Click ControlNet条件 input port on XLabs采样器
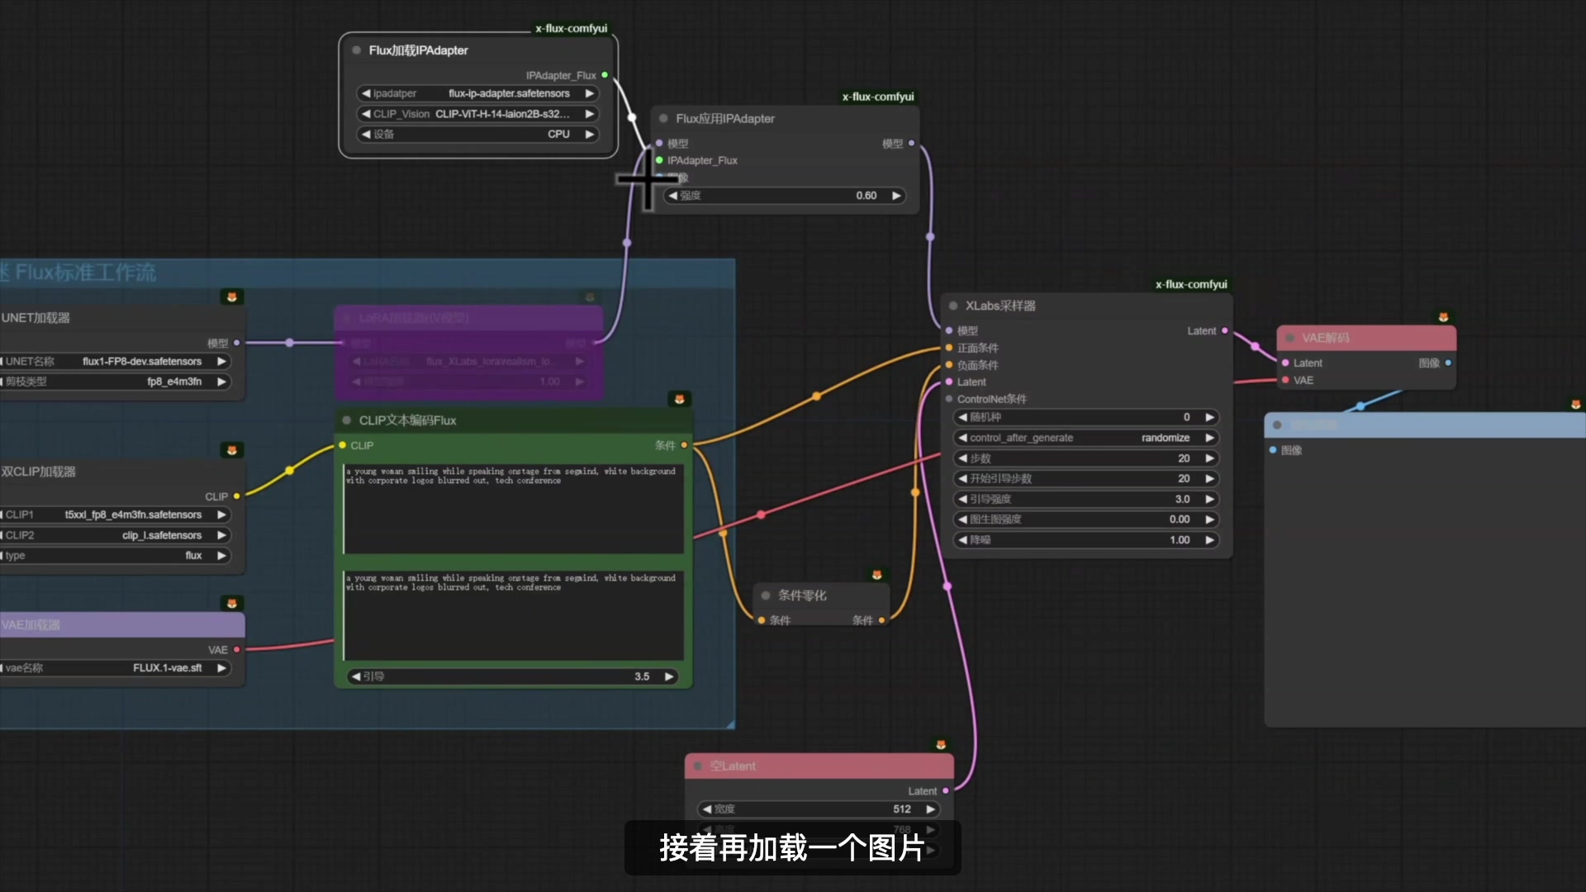 (949, 399)
